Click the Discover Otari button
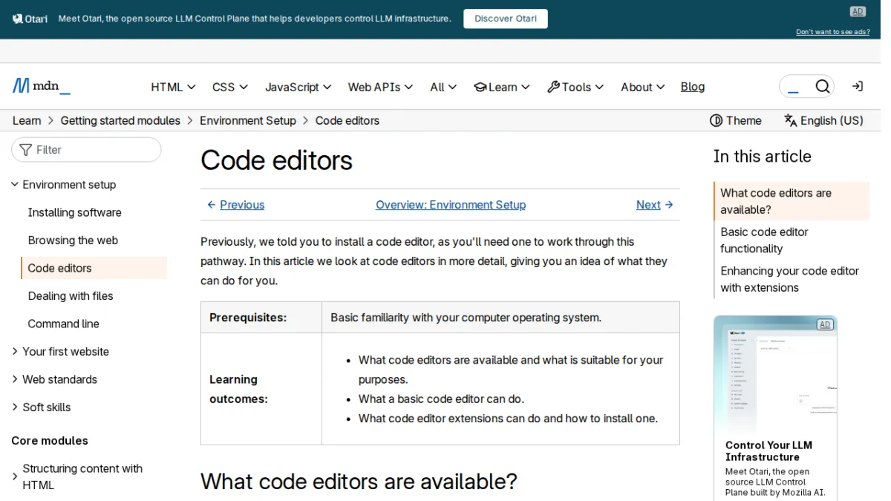The width and height of the screenshot is (891, 501). [x=506, y=19]
